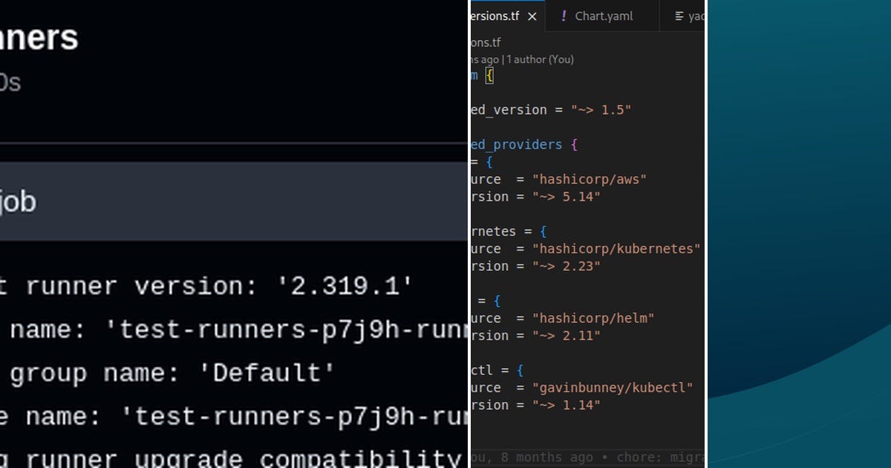Image resolution: width=891 pixels, height=468 pixels.
Task: Click the "~> 1.14" version string
Action: pyautogui.click(x=566, y=405)
